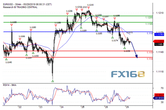The image size is (166, 110).
Task: Click the black 1.1165 last price tag
Action: point(159,44)
